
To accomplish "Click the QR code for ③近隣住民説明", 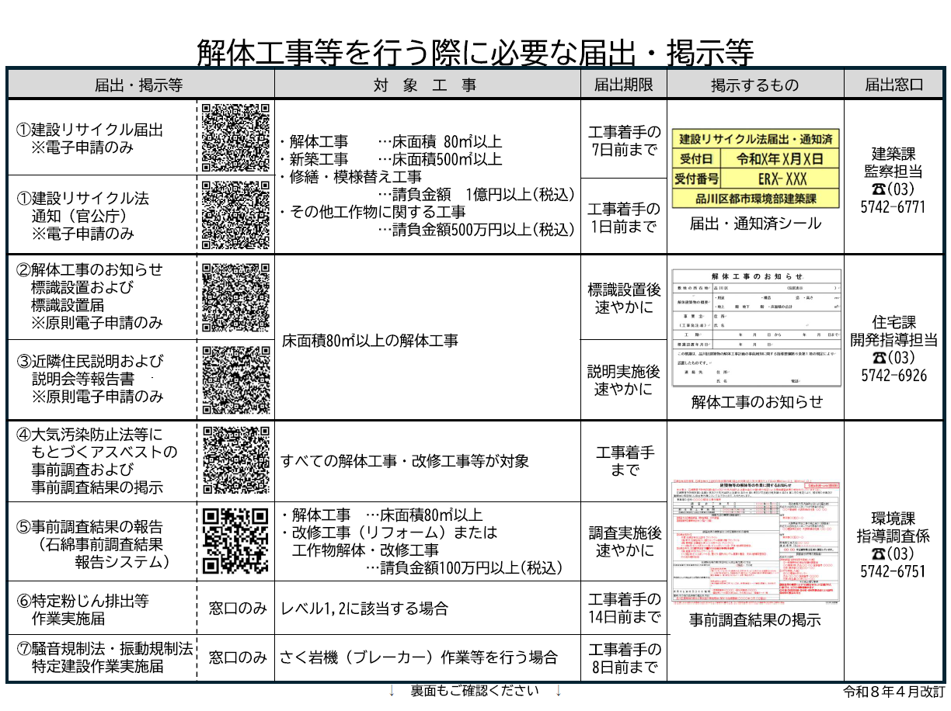I will click(x=236, y=380).
